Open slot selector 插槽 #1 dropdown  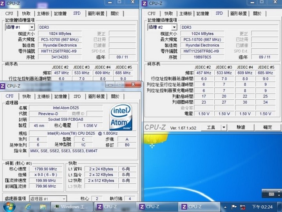tap(32, 27)
